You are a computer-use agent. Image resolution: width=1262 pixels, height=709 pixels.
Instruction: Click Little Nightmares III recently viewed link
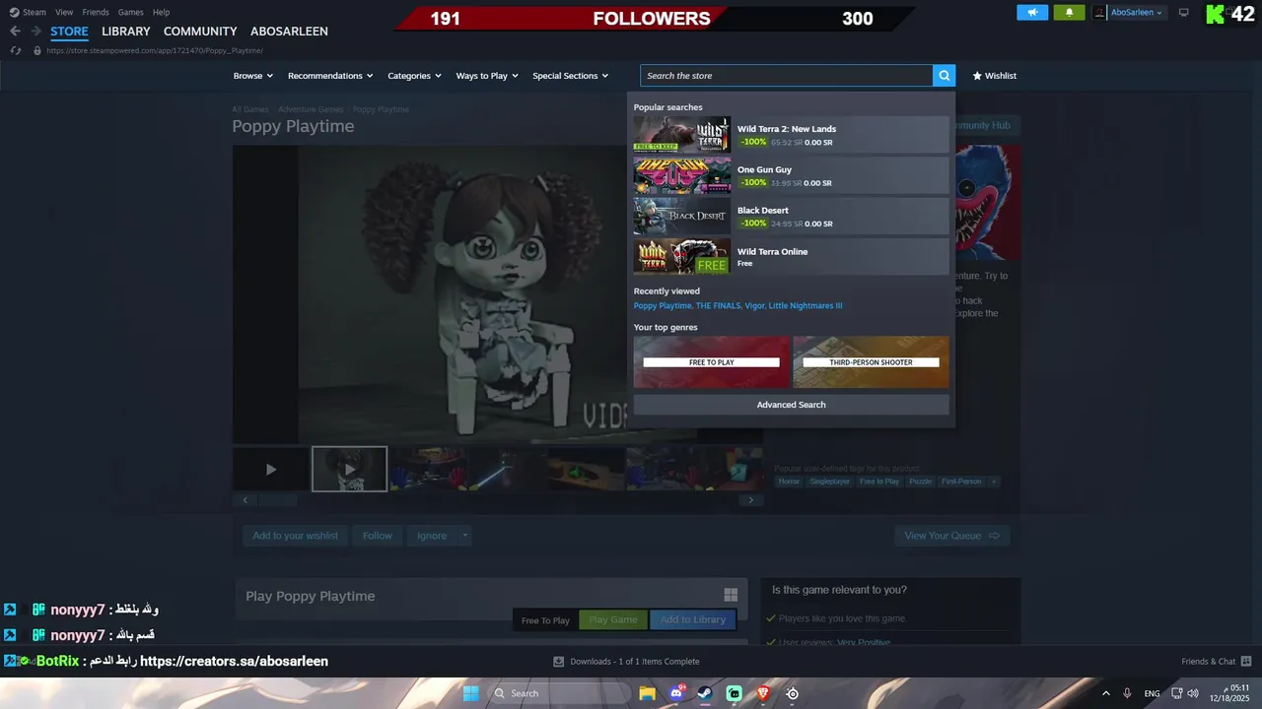tap(806, 306)
